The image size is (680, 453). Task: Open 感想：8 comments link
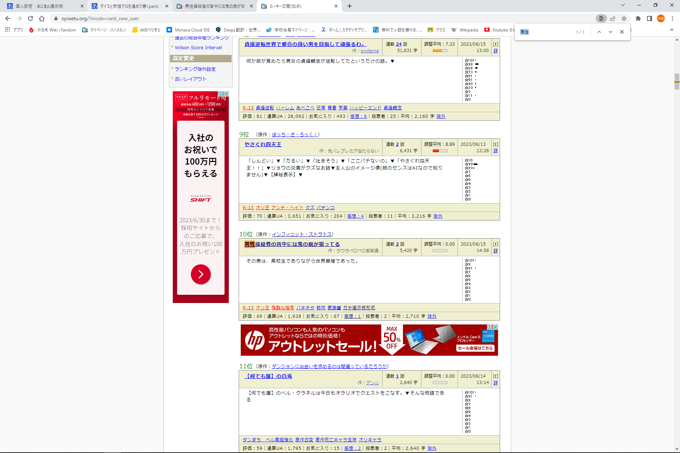click(358, 116)
